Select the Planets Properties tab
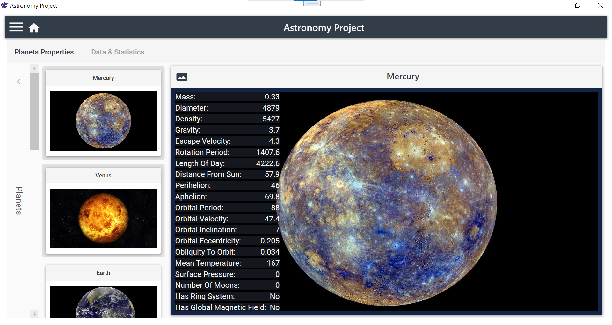The image size is (612, 325). [x=44, y=52]
